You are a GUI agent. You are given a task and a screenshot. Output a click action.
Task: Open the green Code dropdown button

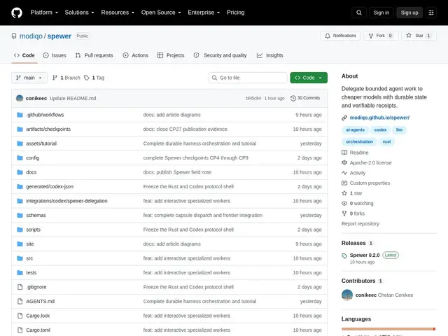[x=309, y=78]
